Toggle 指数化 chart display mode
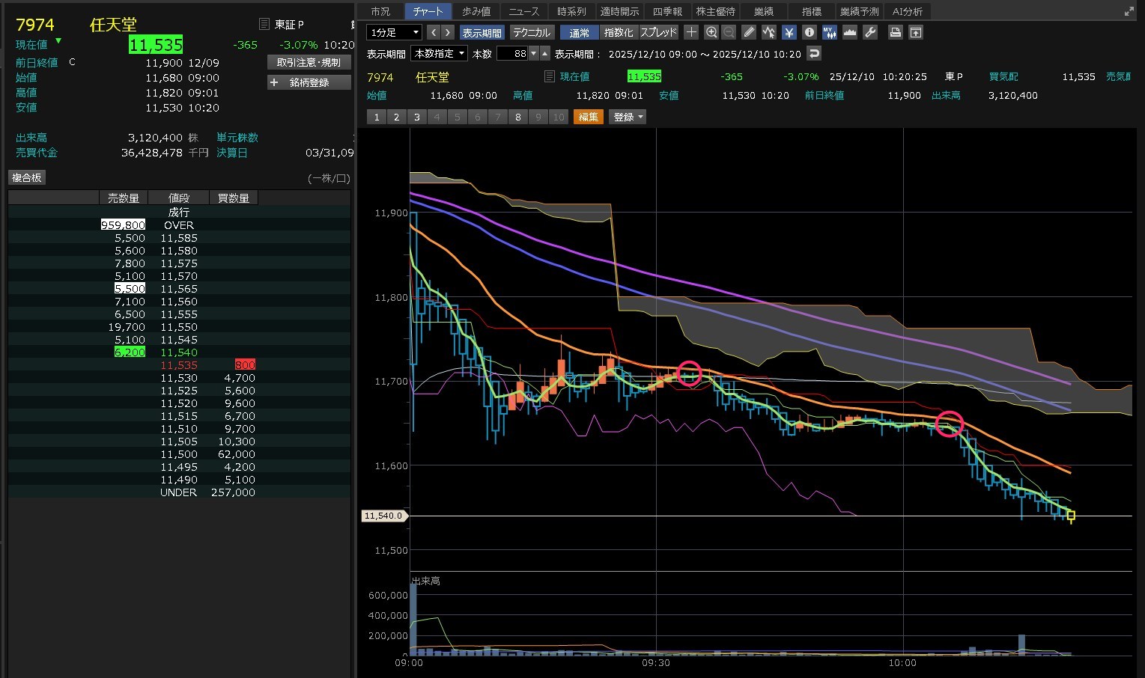Screen dimensions: 1145x678 [x=619, y=32]
